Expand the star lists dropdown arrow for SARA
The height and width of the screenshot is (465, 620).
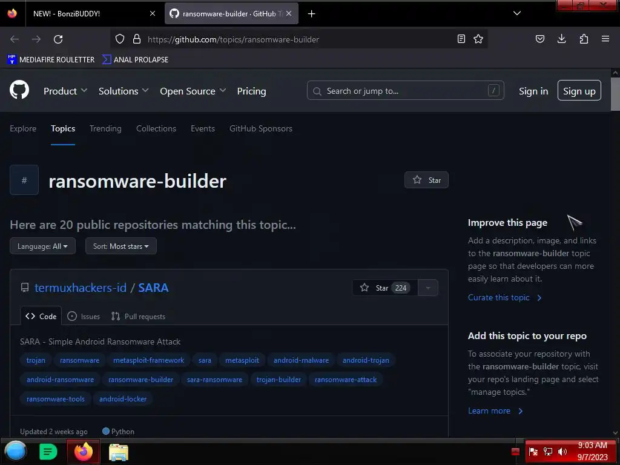[x=428, y=288]
